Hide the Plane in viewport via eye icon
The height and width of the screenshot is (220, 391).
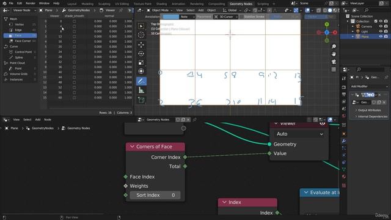[x=381, y=37]
